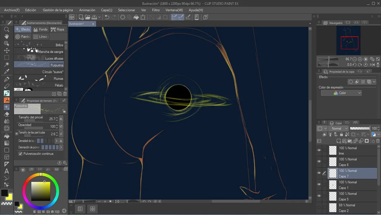
Task: Hide the Capa 7 layer
Action: click(319, 173)
